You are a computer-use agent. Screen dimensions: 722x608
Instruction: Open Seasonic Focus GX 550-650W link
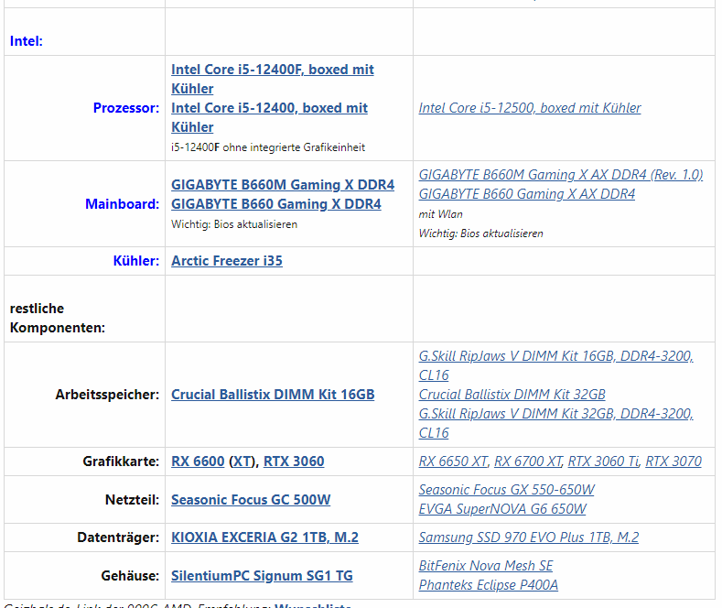(507, 490)
